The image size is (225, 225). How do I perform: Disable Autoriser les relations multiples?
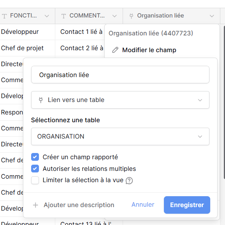35,169
